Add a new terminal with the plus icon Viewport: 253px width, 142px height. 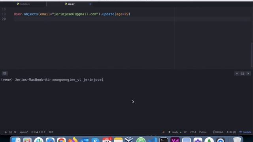[6, 132]
